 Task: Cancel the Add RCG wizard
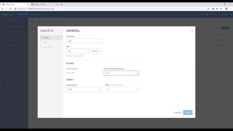(178, 112)
